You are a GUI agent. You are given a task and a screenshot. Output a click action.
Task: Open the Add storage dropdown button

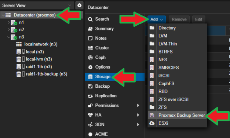157,19
